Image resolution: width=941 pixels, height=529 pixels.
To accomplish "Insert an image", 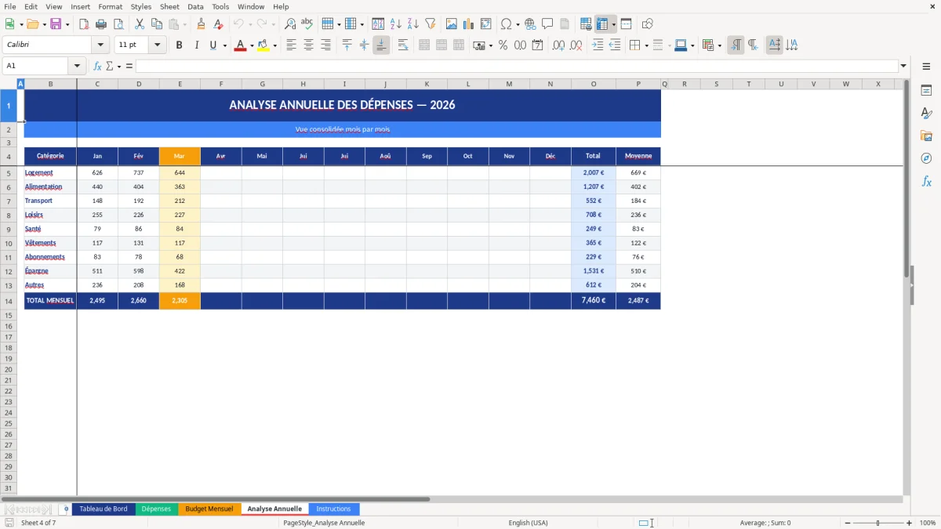I will pos(452,24).
